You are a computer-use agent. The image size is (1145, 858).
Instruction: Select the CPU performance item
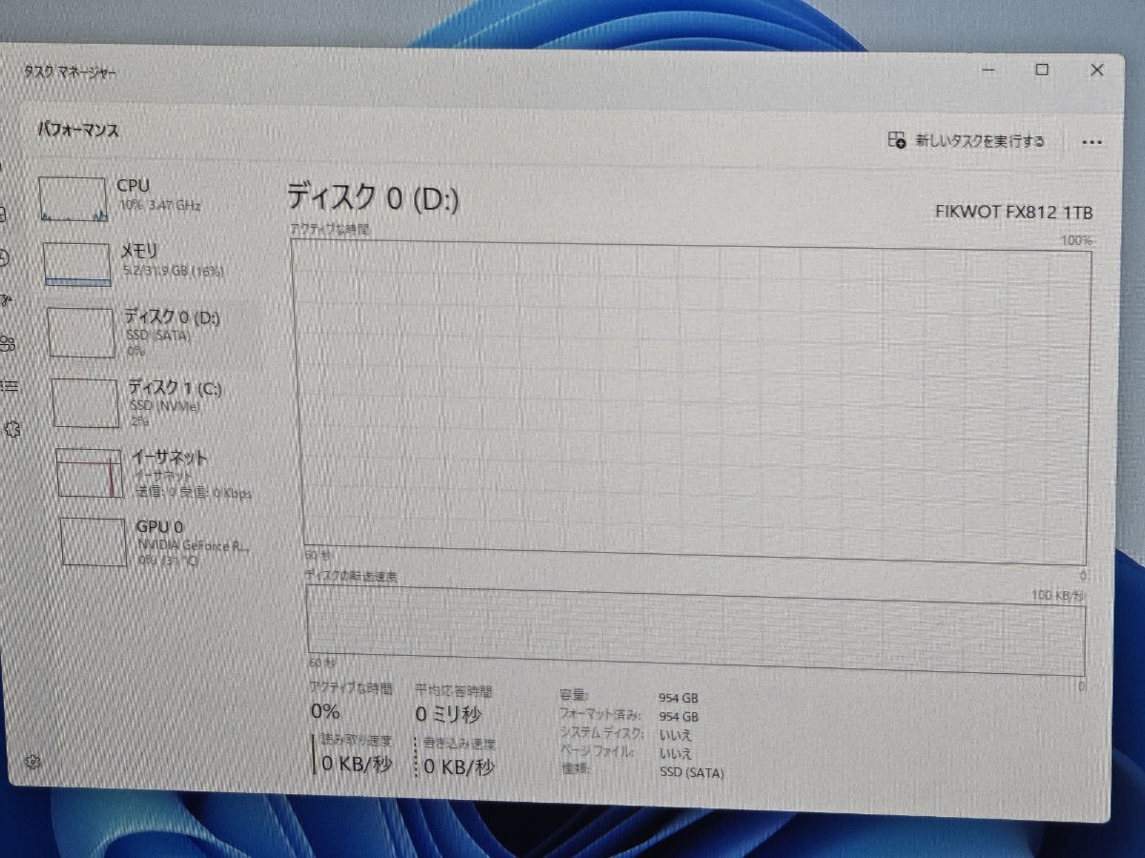145,198
